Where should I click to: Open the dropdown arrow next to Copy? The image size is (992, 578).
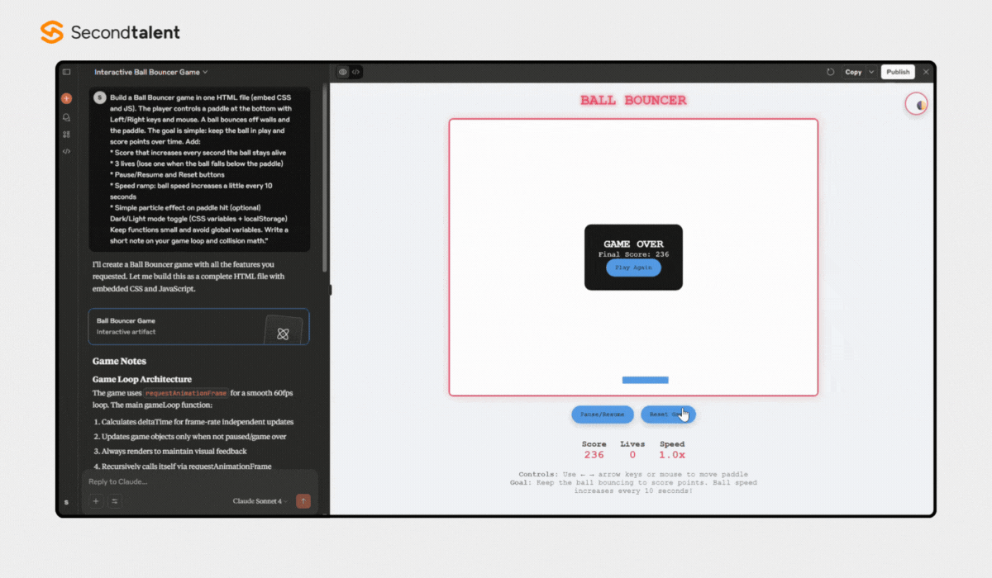point(870,73)
